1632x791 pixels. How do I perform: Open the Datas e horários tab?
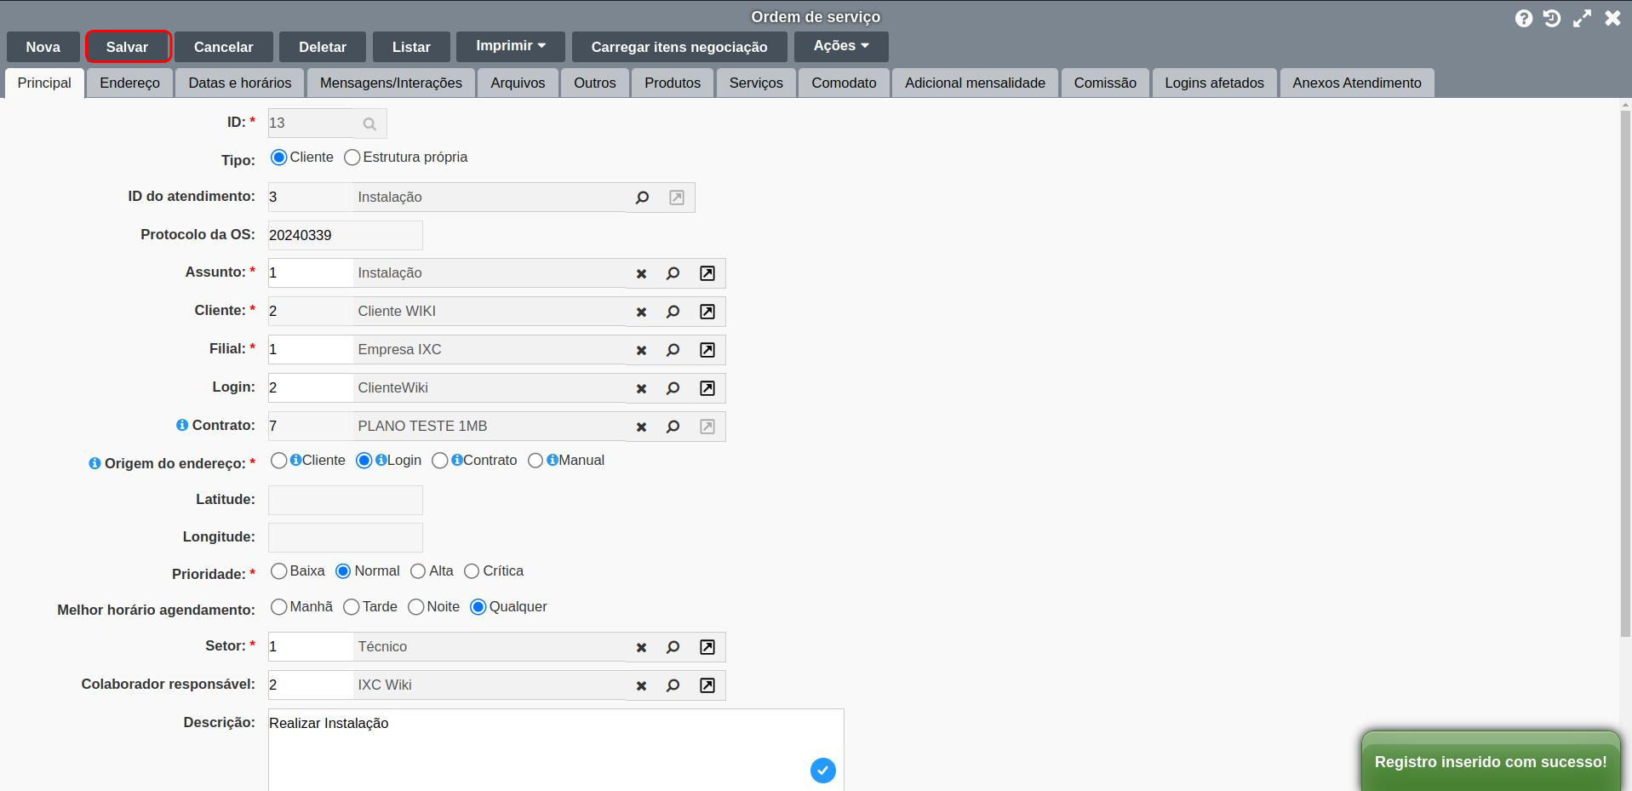click(240, 83)
